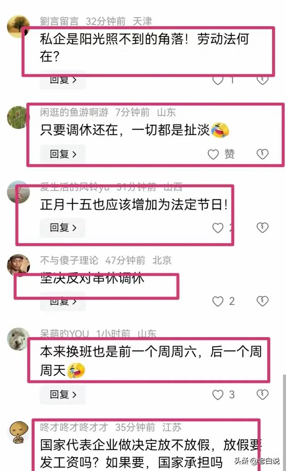
Task: Open 劉言留言 user avatar
Action: (x=18, y=26)
